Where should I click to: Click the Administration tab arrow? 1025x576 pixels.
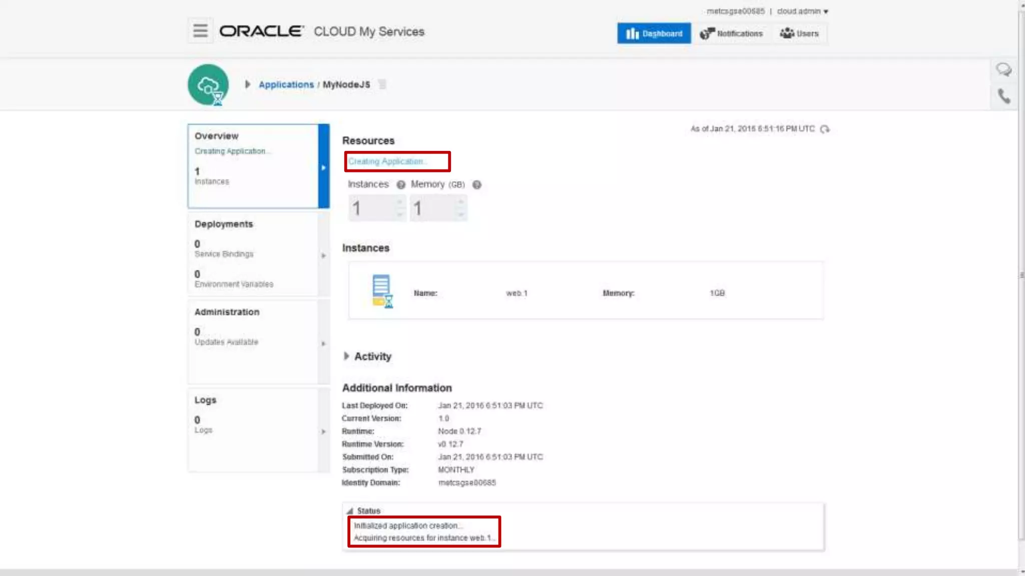(324, 343)
